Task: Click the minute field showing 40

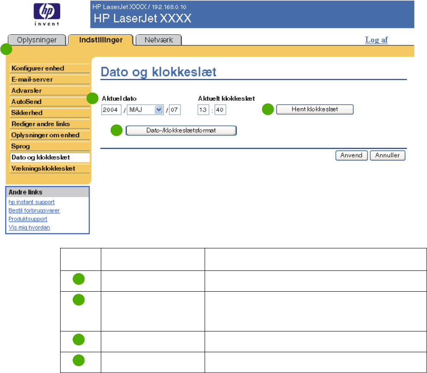Action: (220, 110)
